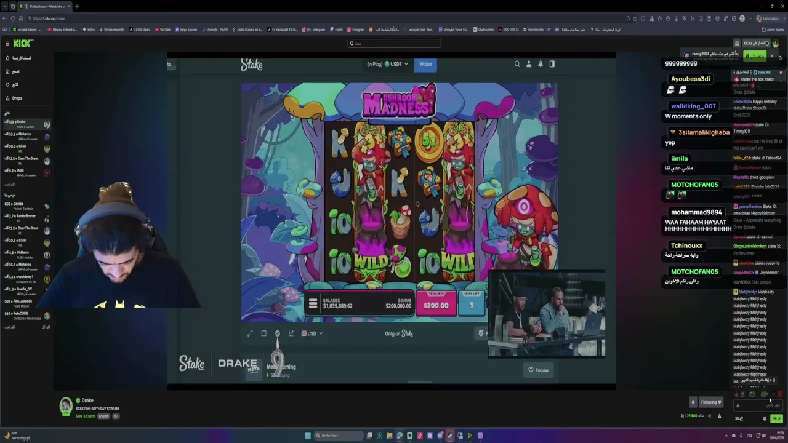Viewport: 788px width, 443px height.
Task: Open the TikTok Studio bookmark
Action: (139, 30)
